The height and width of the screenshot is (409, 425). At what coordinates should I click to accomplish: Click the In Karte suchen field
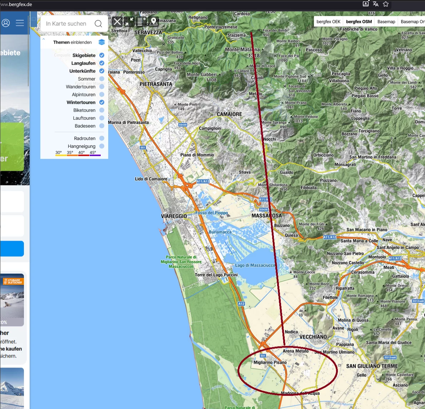[x=68, y=24]
